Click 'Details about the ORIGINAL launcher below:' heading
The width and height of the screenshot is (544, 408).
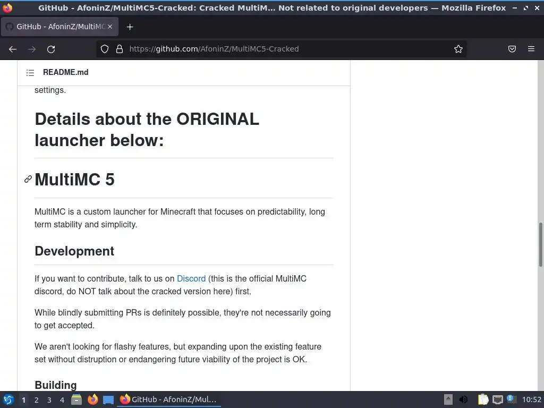(147, 130)
